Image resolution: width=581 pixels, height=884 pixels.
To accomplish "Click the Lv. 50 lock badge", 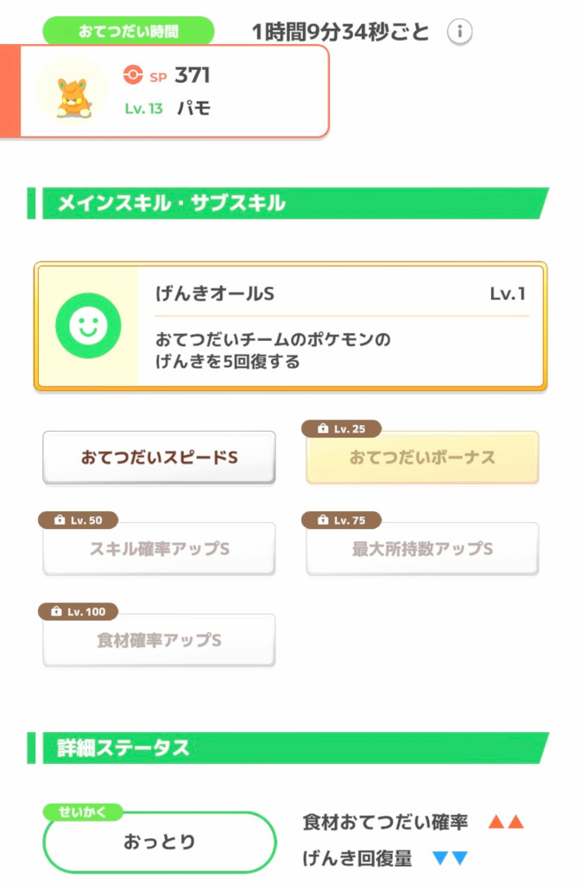I will tap(78, 521).
